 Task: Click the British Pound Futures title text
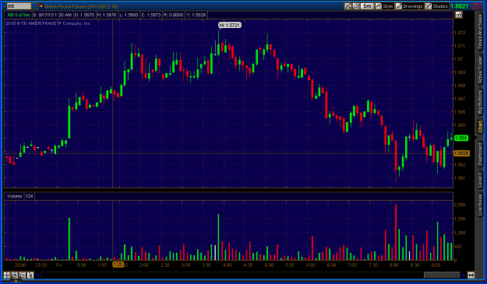(81, 6)
